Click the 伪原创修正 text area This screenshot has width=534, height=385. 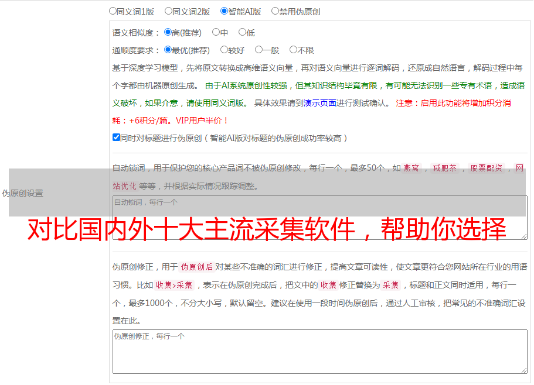319,351
